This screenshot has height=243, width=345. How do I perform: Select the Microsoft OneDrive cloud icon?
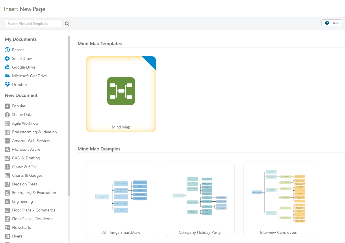(7, 76)
